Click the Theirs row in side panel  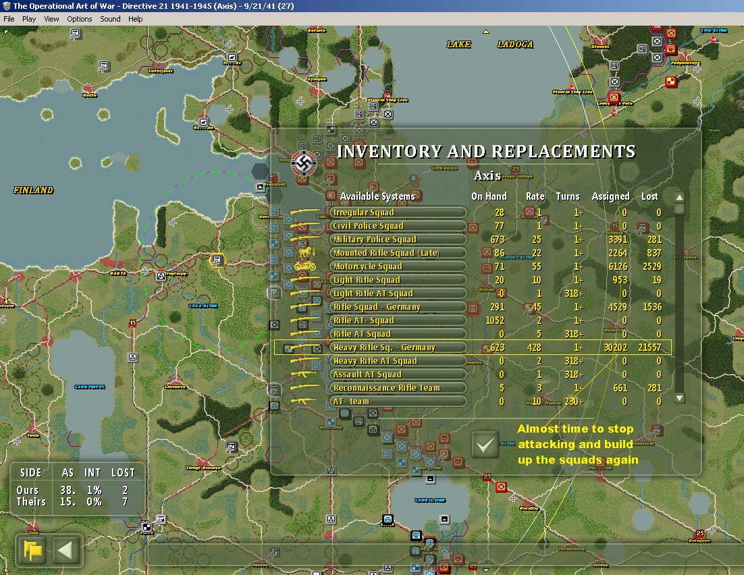[72, 502]
